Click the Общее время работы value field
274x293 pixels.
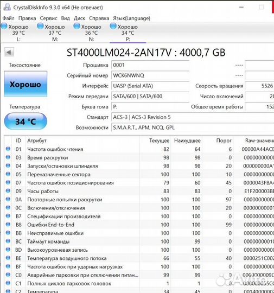259,107
